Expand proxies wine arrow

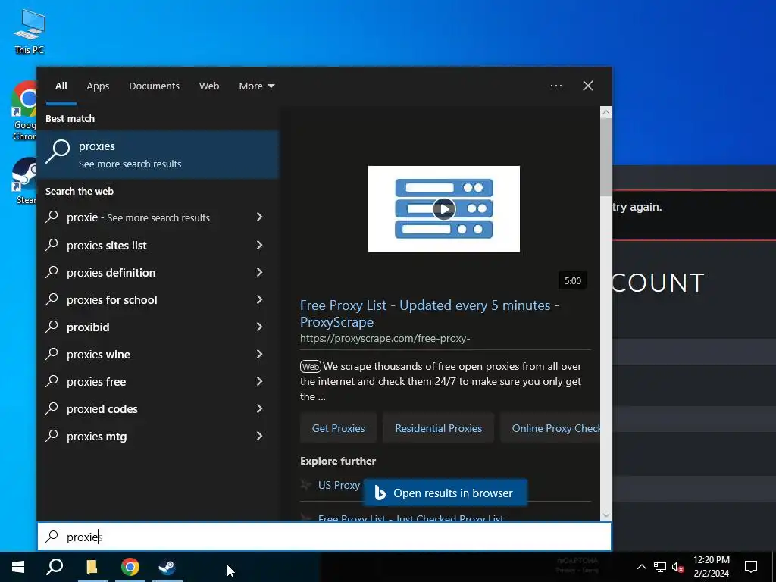259,354
